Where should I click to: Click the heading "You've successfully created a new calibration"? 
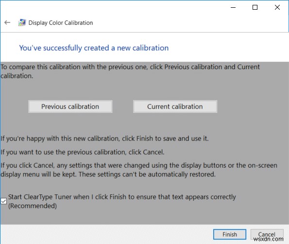[x=94, y=48]
